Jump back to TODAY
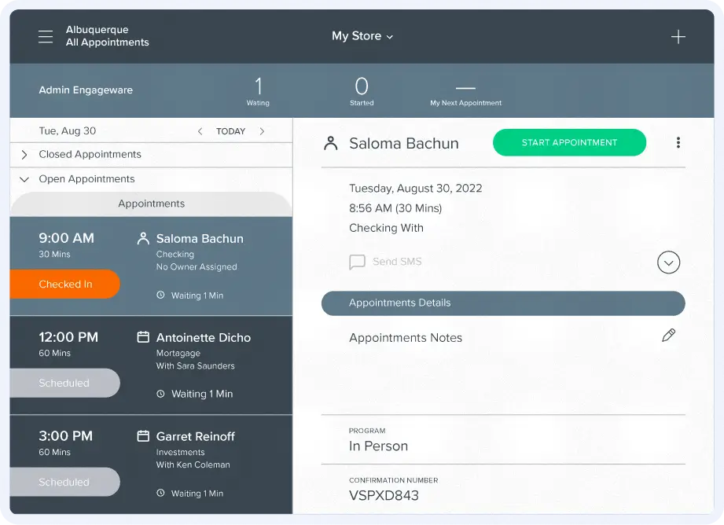 click(x=230, y=130)
